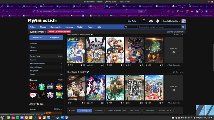
Task: Copy link for They loved it section
Action: (x=178, y=72)
